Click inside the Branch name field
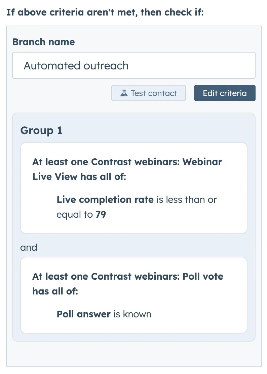The height and width of the screenshot is (374, 267). 133,65
